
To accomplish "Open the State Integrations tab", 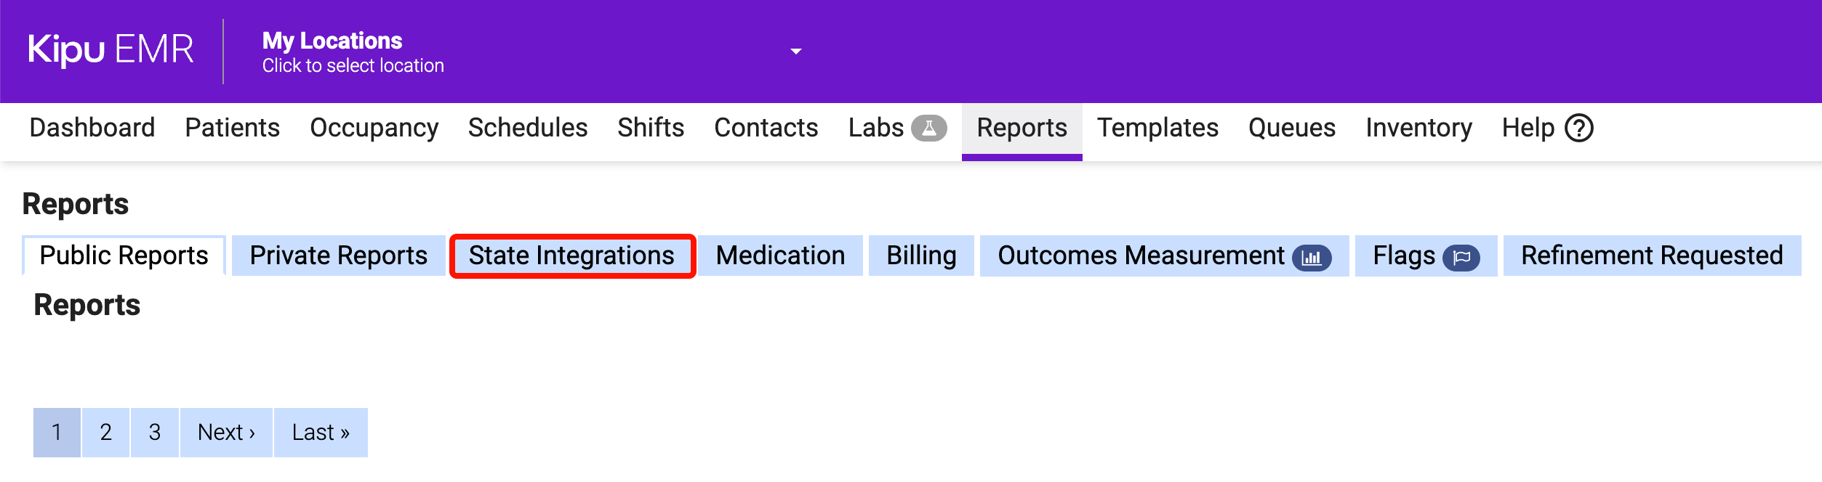I will tap(571, 256).
